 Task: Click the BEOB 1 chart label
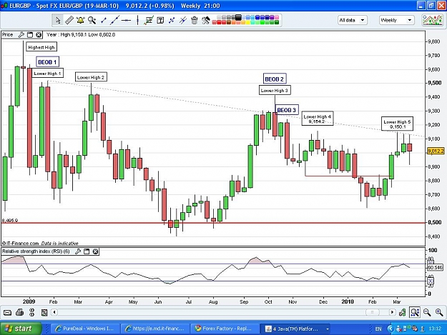click(x=47, y=62)
